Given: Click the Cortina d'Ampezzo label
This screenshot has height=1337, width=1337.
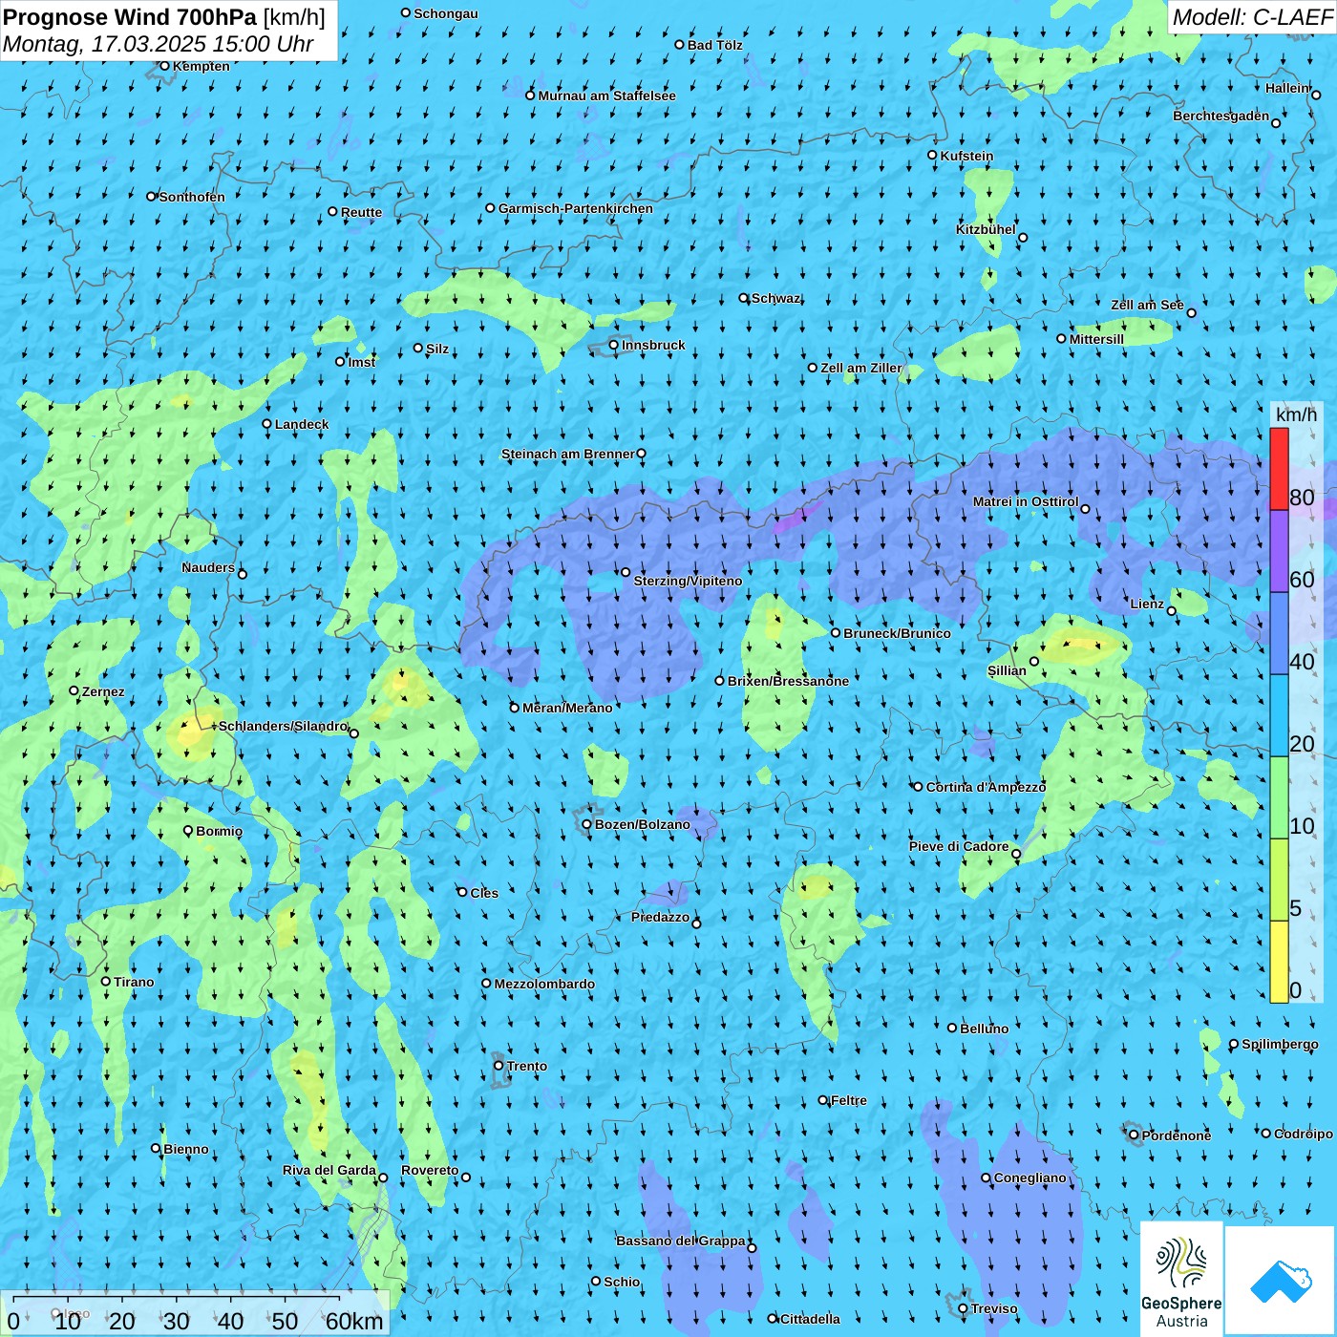Looking at the screenshot, I should click(x=986, y=787).
